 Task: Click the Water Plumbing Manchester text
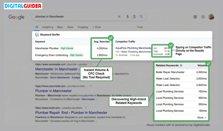pyautogui.click(x=136, y=52)
